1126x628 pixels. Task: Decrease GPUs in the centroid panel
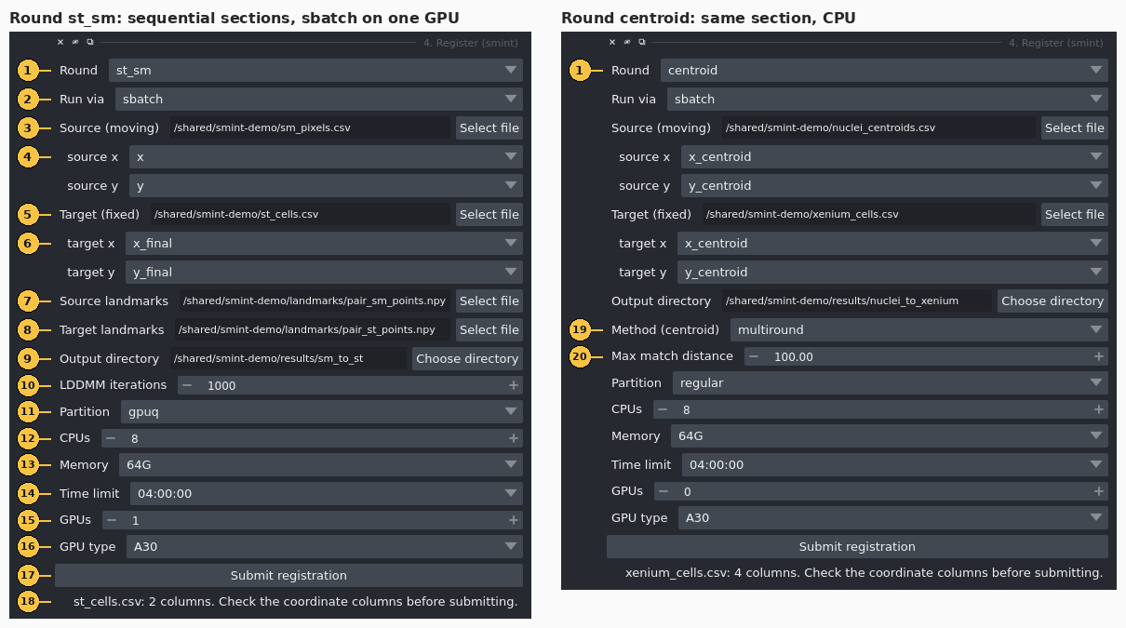(663, 491)
